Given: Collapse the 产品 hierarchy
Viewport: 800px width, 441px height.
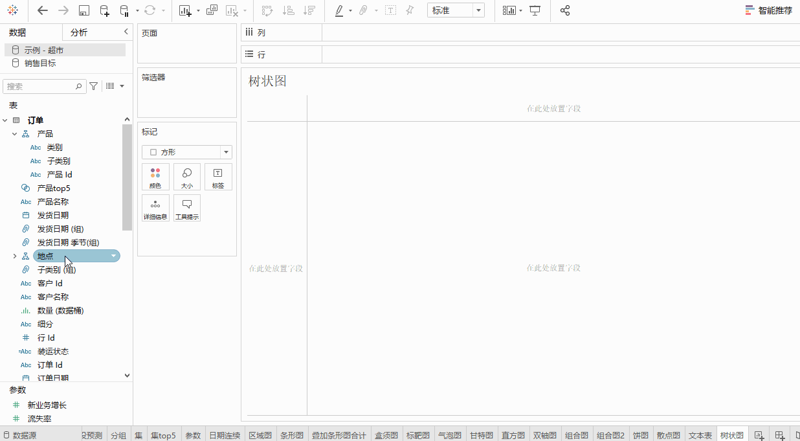Looking at the screenshot, I should click(x=15, y=134).
